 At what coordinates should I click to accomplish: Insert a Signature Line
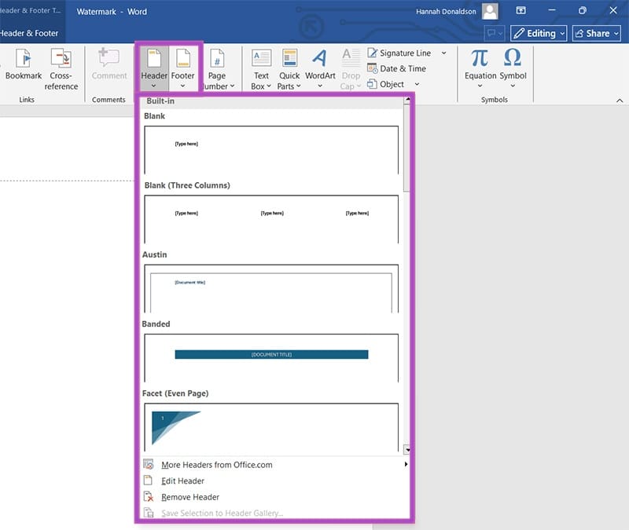click(x=403, y=53)
